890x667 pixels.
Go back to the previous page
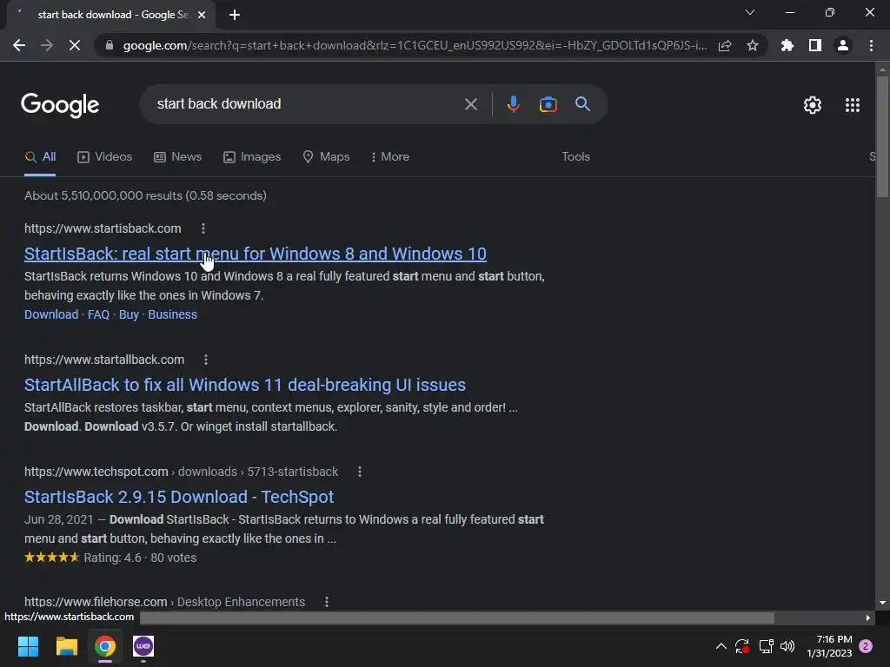19,45
